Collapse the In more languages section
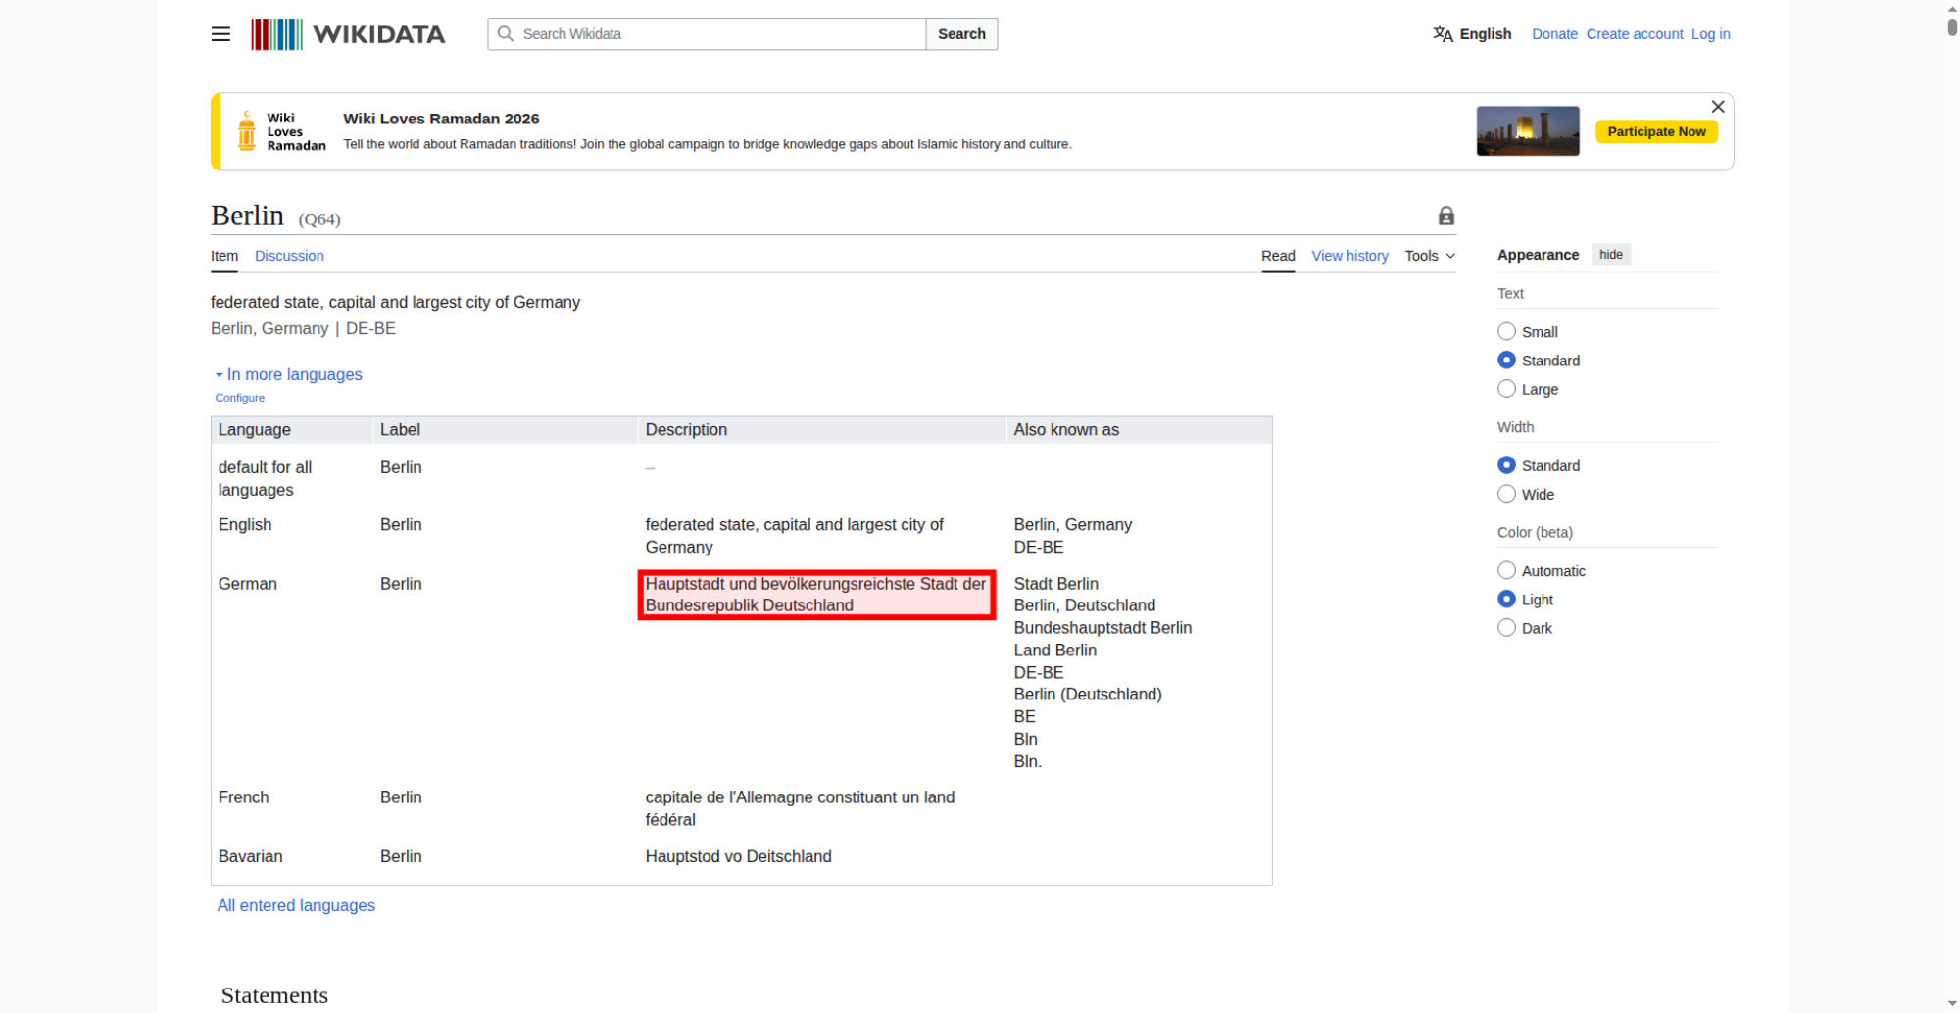 point(289,374)
